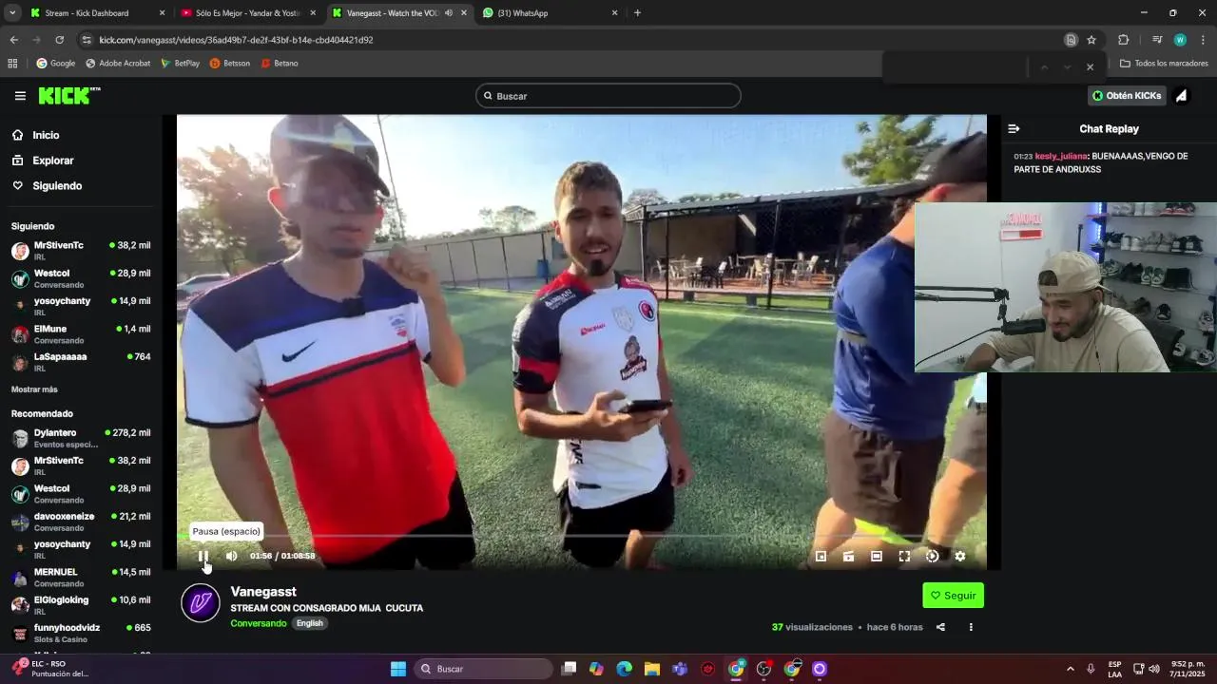Close the find-in-page bar
This screenshot has width=1217, height=684.
(x=1090, y=66)
